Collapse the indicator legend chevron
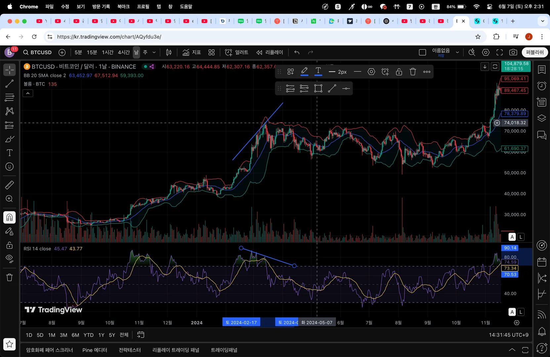This screenshot has height=357, width=550. (28, 94)
